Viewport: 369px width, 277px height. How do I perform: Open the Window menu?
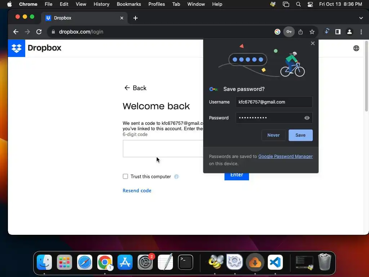click(196, 4)
